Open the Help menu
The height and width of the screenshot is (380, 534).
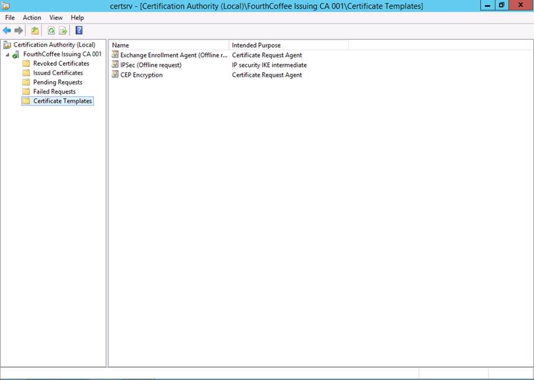click(77, 18)
